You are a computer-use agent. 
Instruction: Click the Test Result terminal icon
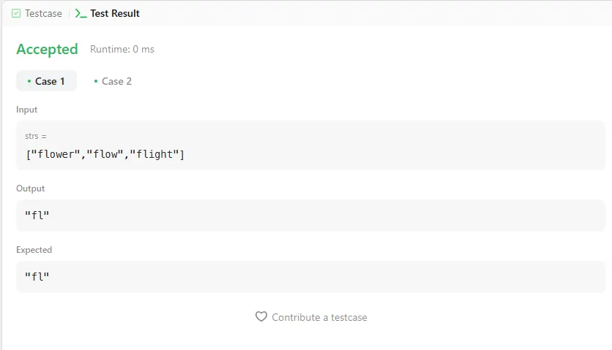[x=81, y=13]
